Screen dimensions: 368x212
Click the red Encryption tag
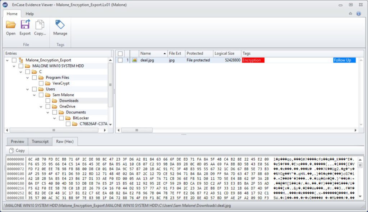tap(253, 60)
